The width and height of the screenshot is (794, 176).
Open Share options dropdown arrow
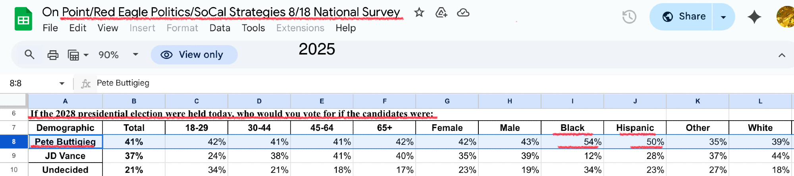click(723, 17)
